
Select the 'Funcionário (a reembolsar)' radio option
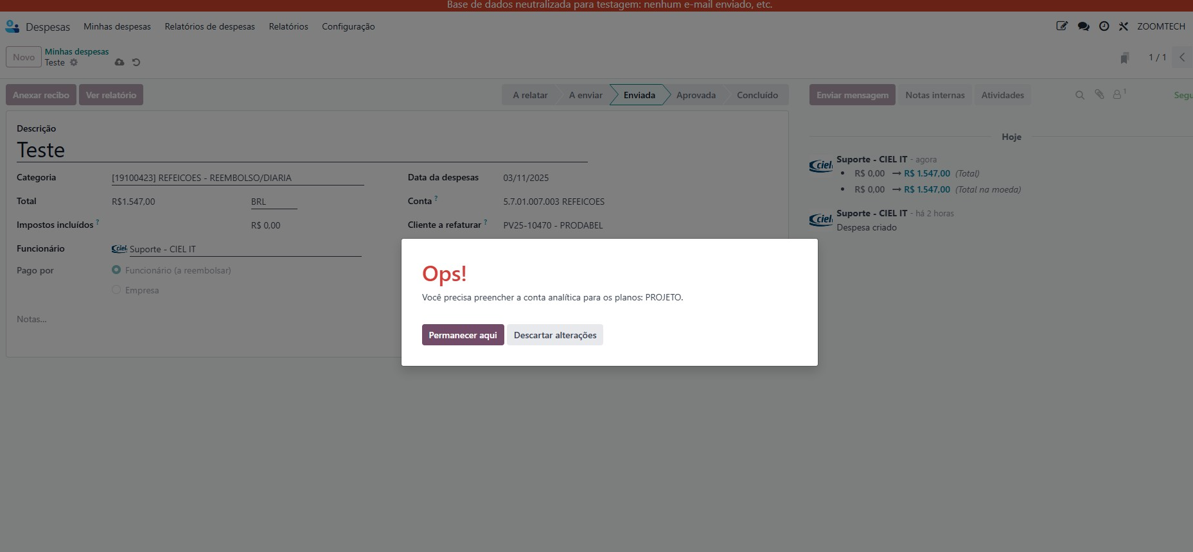[116, 270]
